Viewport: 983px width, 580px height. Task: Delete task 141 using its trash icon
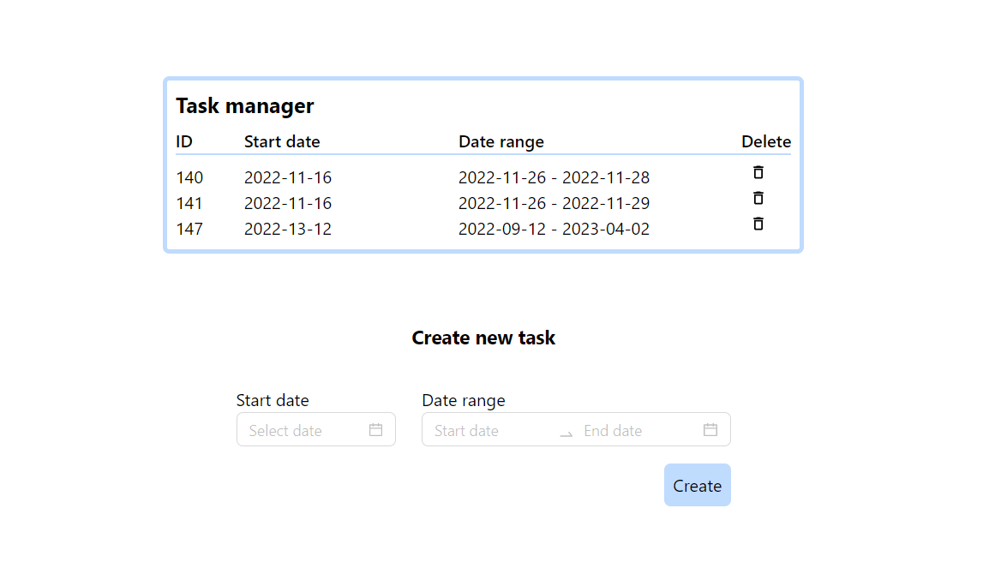[758, 198]
